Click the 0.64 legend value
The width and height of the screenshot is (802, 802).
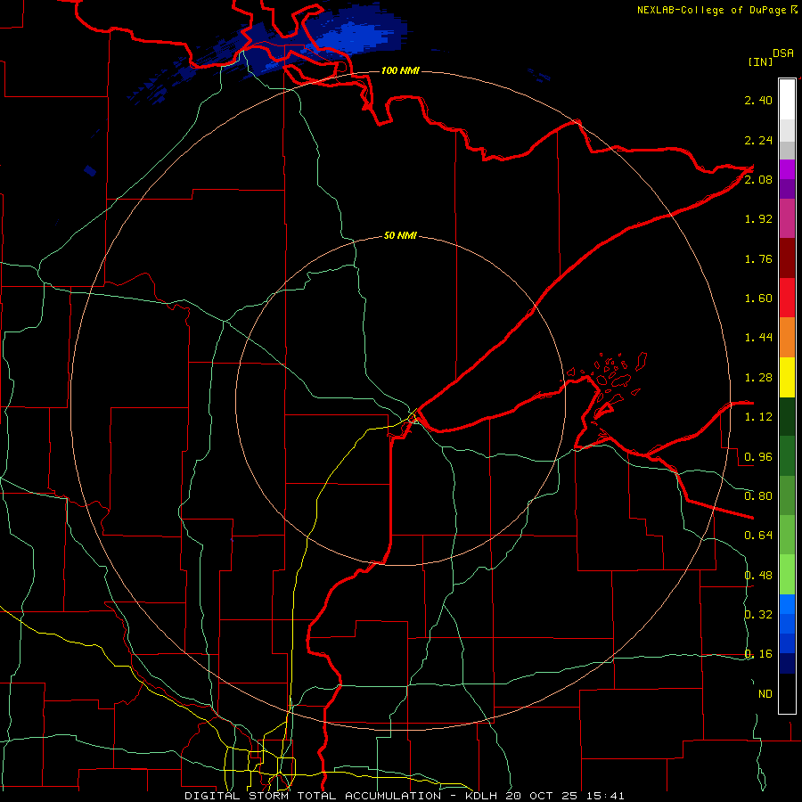(x=758, y=536)
